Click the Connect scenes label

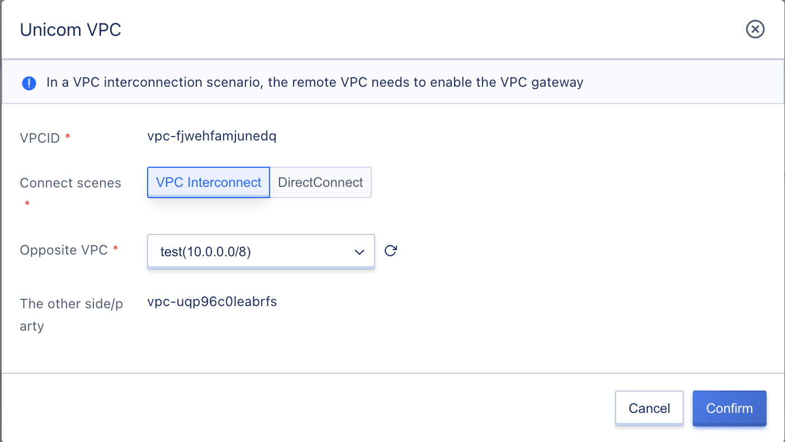(x=70, y=184)
